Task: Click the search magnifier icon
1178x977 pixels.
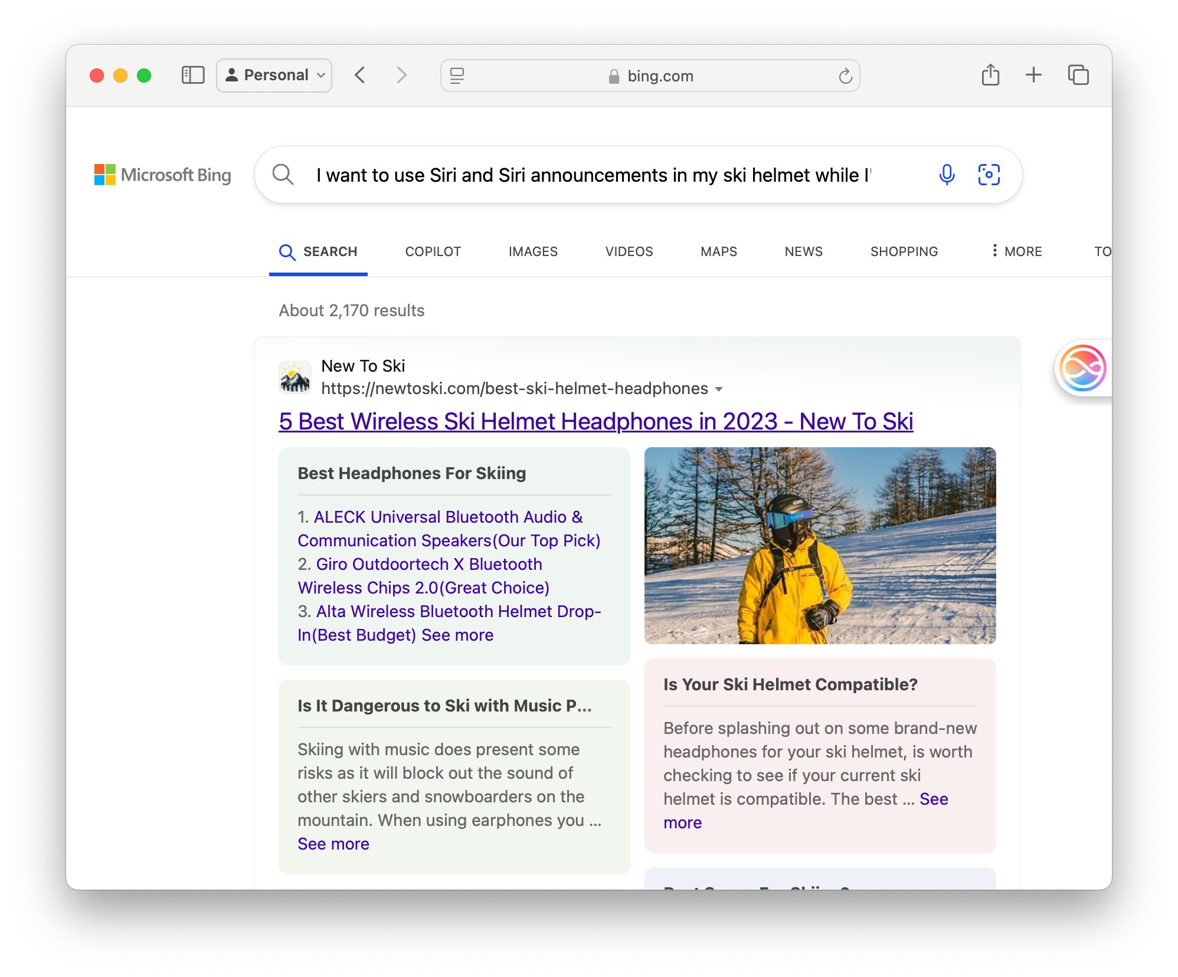Action: 283,175
